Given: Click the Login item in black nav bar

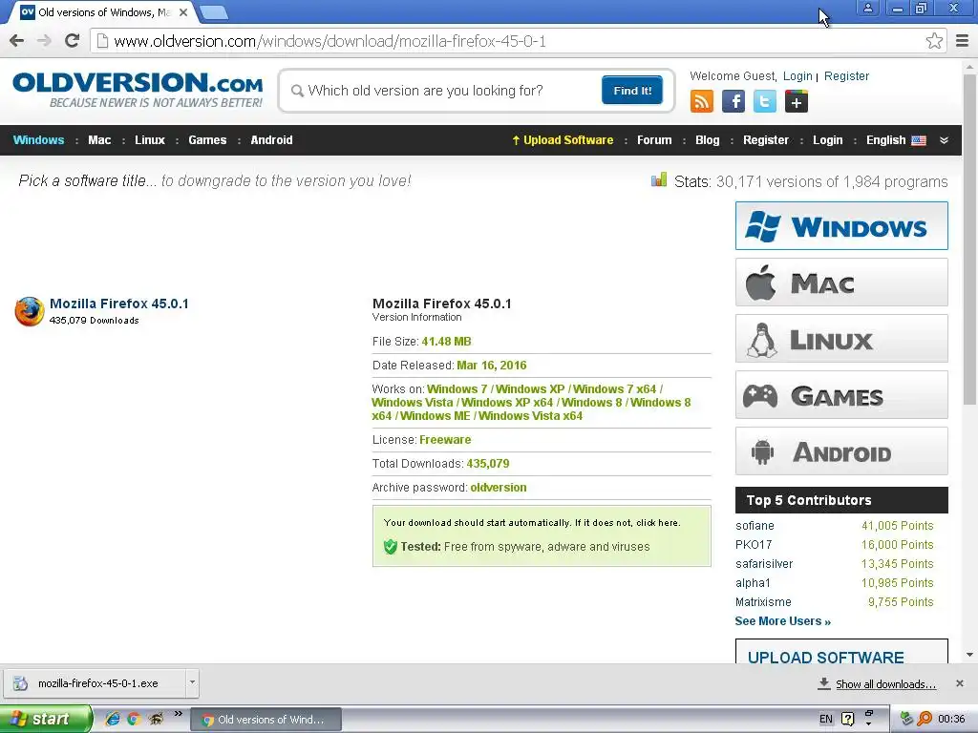Looking at the screenshot, I should (828, 140).
